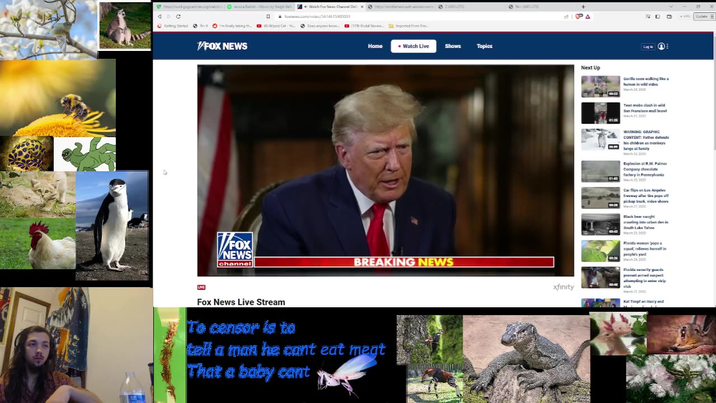Click the Log In button
Viewport: 716px width, 403px height.
(x=648, y=46)
